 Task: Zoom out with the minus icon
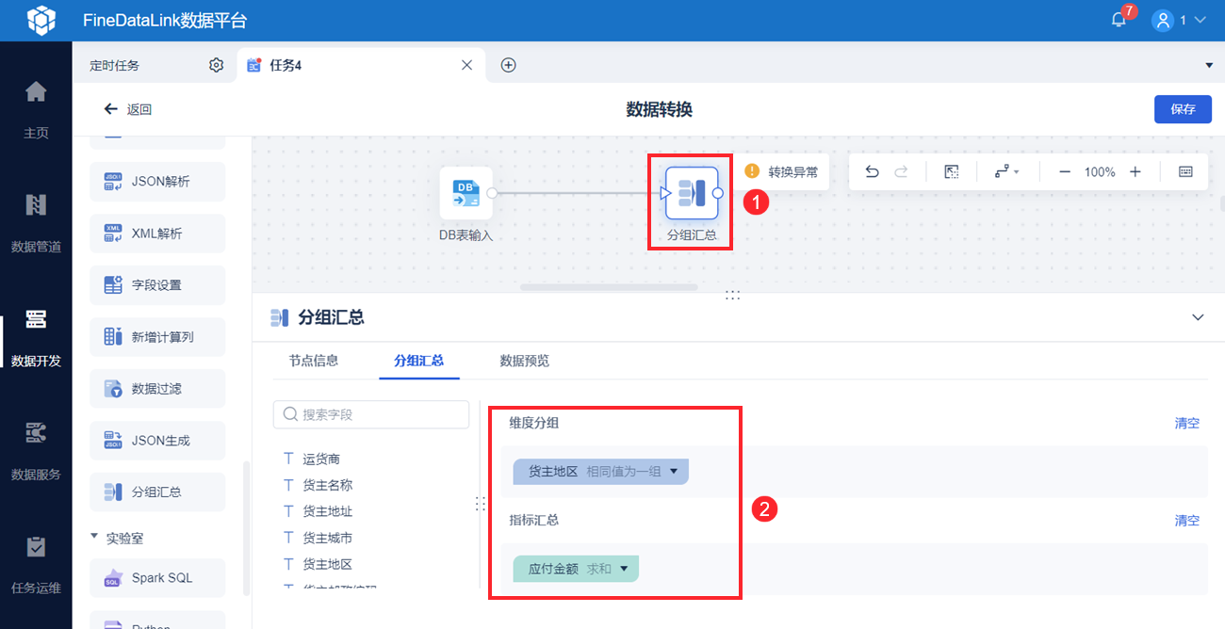[x=1065, y=171]
